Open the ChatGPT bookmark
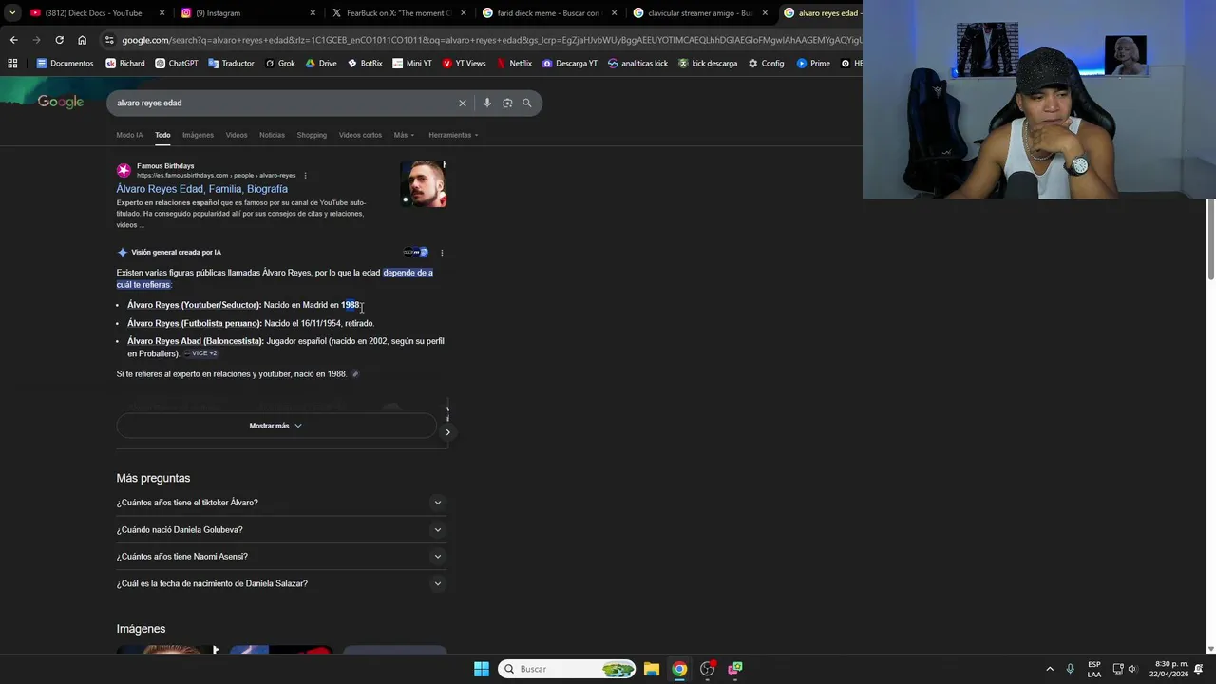The width and height of the screenshot is (1216, 684). pos(177,64)
